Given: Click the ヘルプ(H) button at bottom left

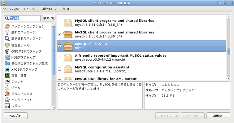Looking at the screenshot, I should tap(16, 116).
